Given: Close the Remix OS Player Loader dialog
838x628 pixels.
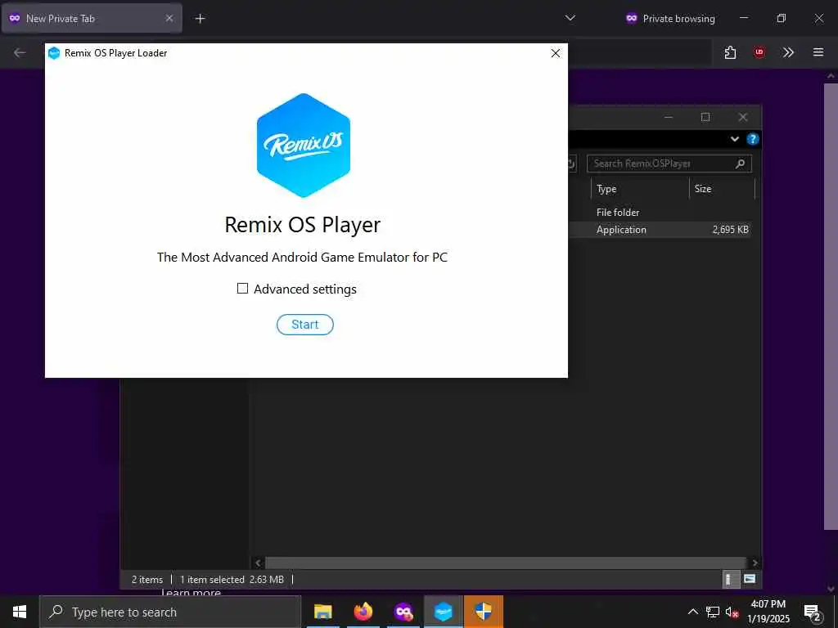Looking at the screenshot, I should point(556,53).
